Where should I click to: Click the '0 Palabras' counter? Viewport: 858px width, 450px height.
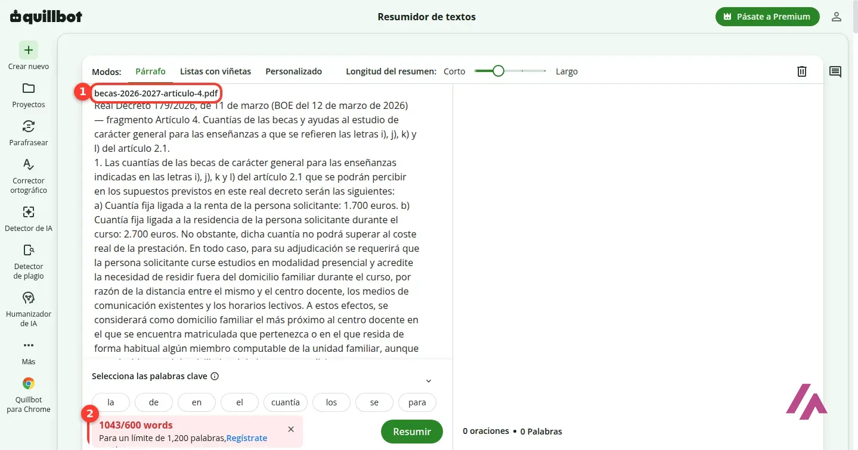(x=541, y=431)
